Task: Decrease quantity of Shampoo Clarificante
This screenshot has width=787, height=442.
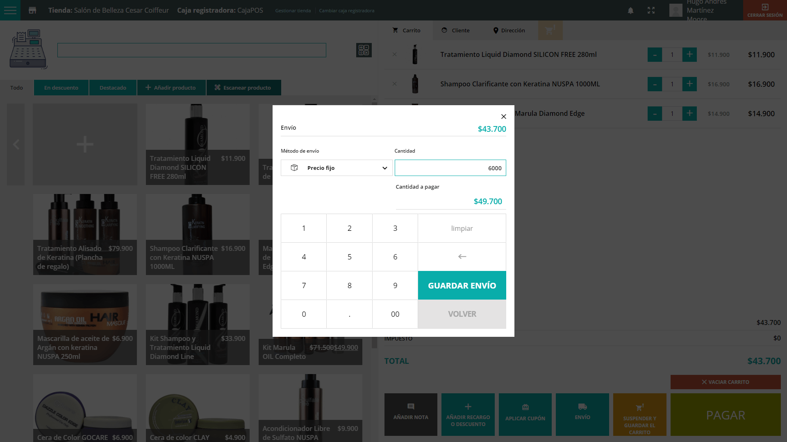Action: [x=655, y=84]
